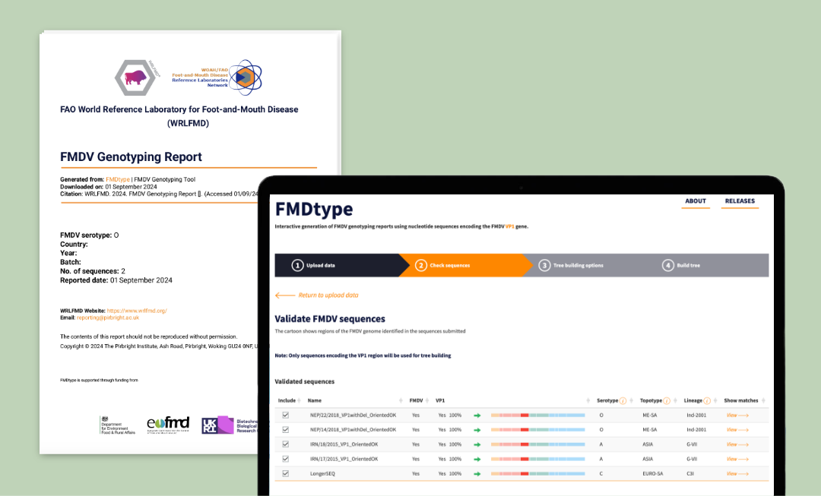Open the FMDtype link in the report
The image size is (821, 496).
pyautogui.click(x=118, y=179)
